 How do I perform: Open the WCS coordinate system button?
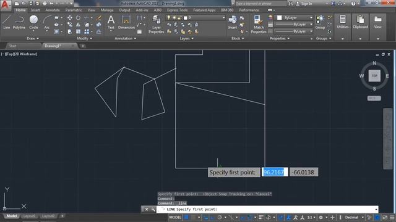tap(374, 98)
